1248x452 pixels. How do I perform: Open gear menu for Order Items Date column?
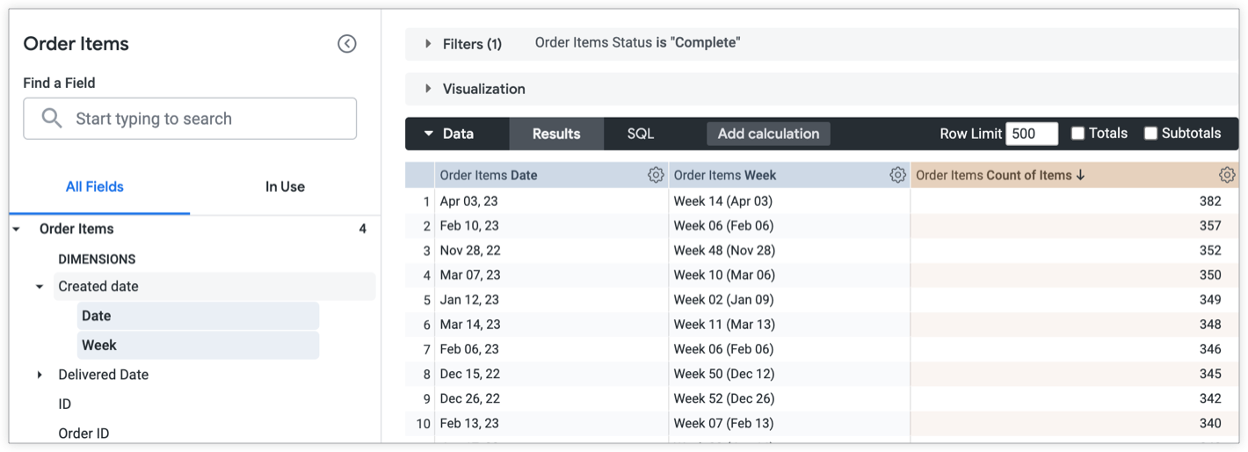point(656,175)
